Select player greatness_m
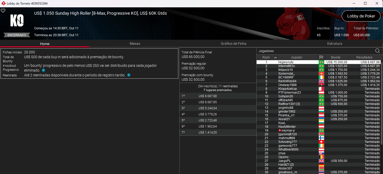This screenshot has height=174, width=383. tap(318, 172)
